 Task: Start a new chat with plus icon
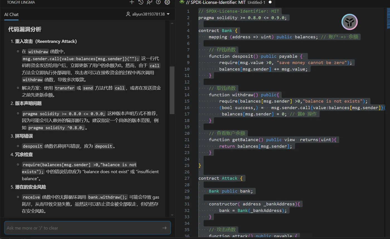(132, 2)
